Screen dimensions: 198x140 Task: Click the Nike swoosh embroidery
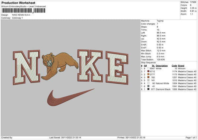click(x=71, y=97)
